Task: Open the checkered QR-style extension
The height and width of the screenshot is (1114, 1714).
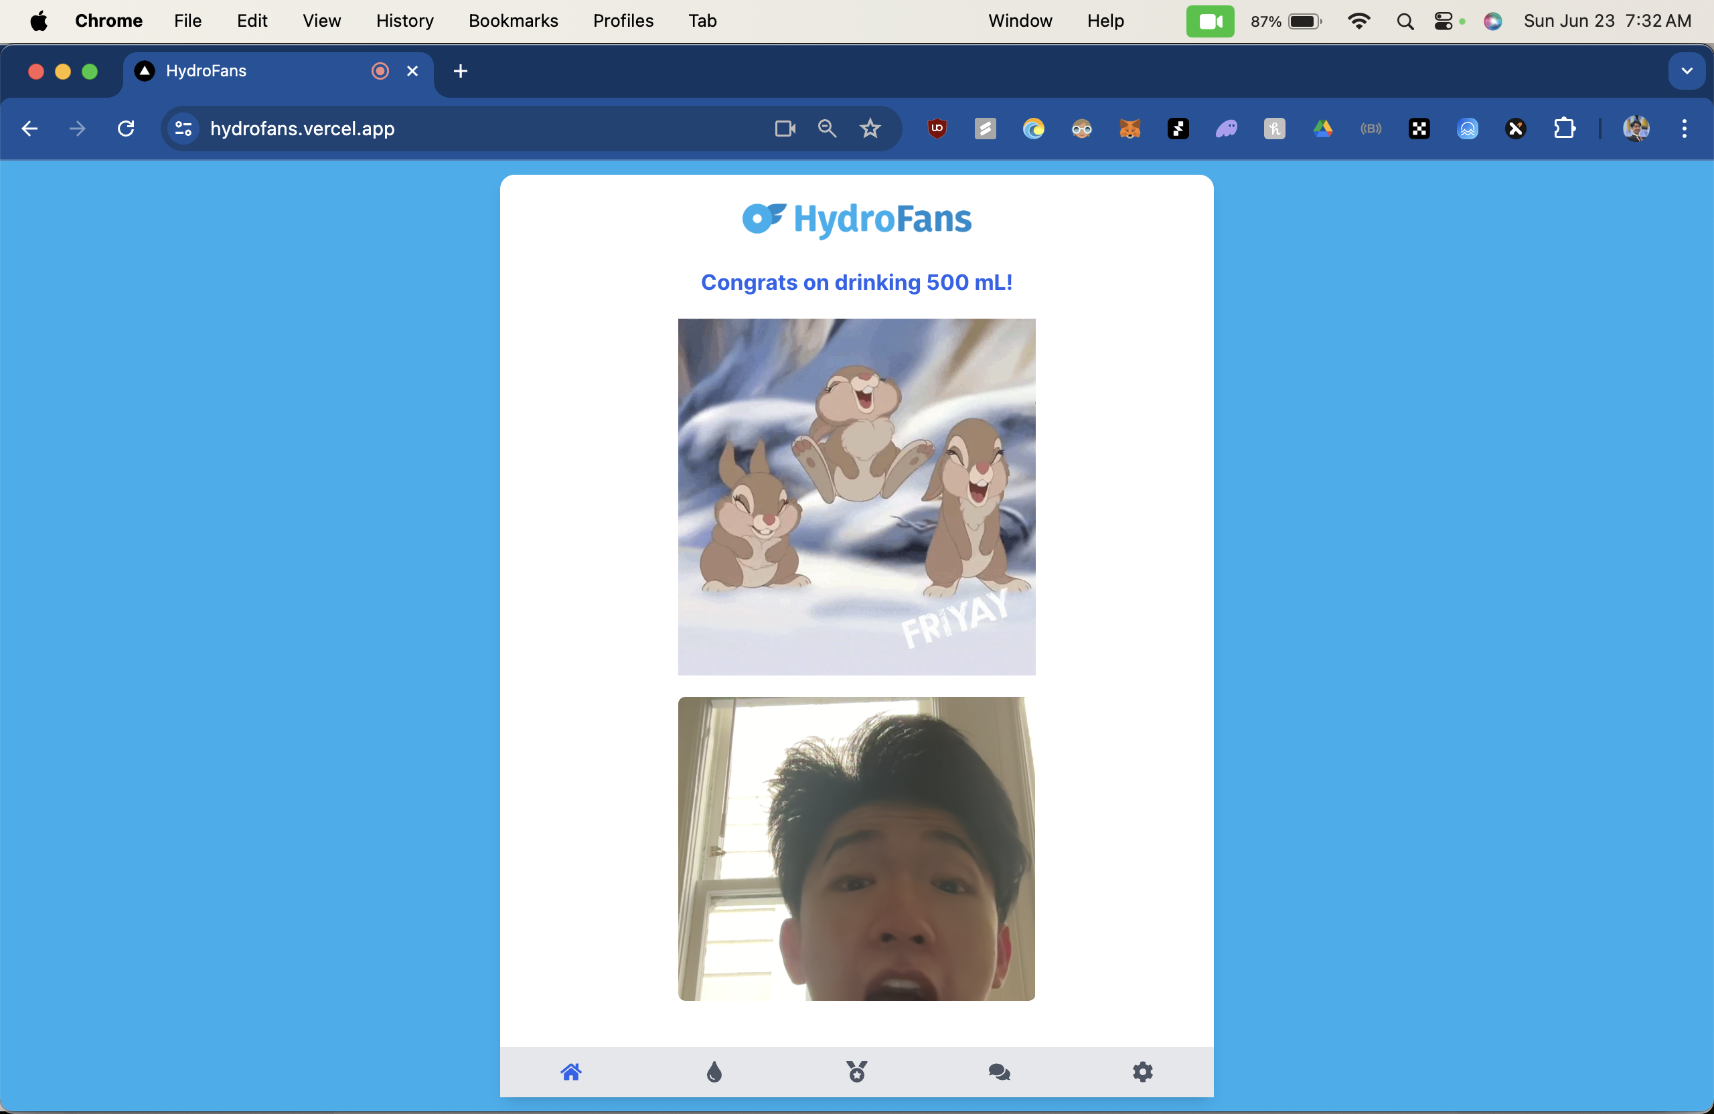Action: tap(1419, 129)
